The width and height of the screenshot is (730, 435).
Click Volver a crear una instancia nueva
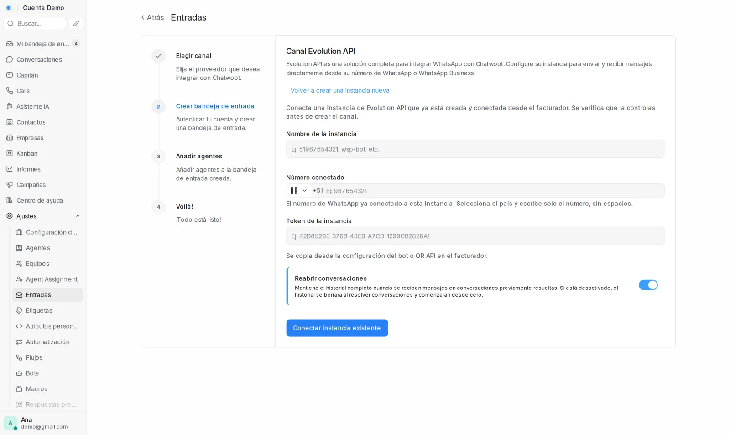(x=340, y=90)
